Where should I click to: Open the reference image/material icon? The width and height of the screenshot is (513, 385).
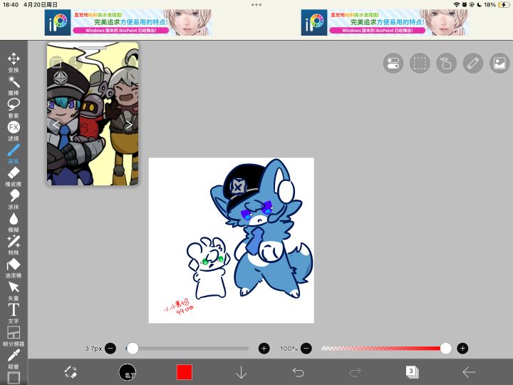point(499,63)
